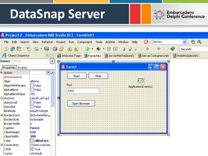Viewport: 208px width, 156px height.
Task: Click the clBtnFace color swatch
Action: click(32, 140)
